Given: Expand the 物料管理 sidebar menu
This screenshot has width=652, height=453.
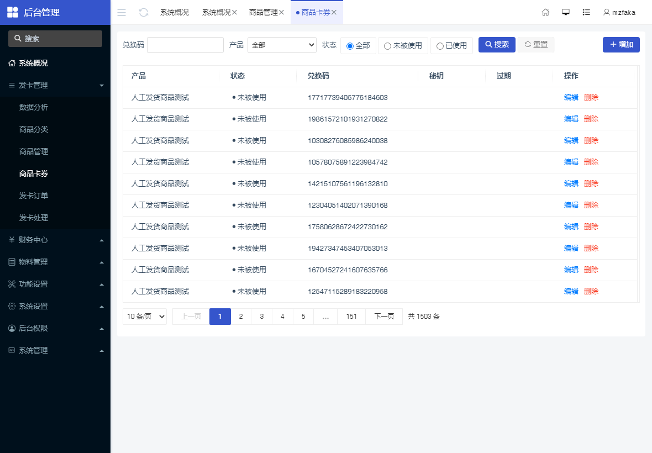Looking at the screenshot, I should click(x=55, y=262).
